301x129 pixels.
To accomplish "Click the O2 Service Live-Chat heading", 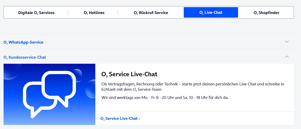I will pyautogui.click(x=129, y=74).
